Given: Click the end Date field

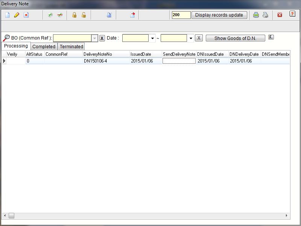Looking at the screenshot, I should tap(174, 38).
